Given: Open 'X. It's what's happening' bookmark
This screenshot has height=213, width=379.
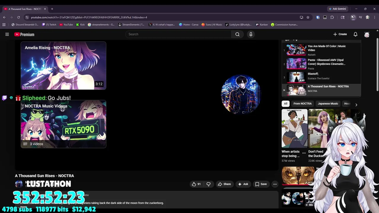Looking at the screenshot, I should pyautogui.click(x=162, y=25).
